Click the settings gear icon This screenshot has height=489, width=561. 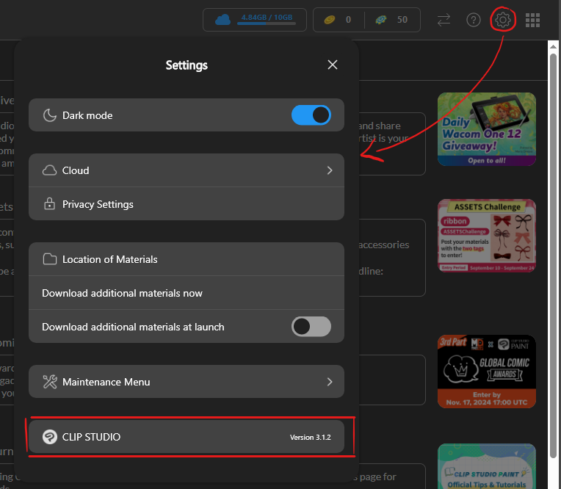click(503, 20)
